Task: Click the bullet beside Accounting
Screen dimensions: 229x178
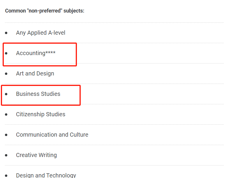Action: (6, 53)
